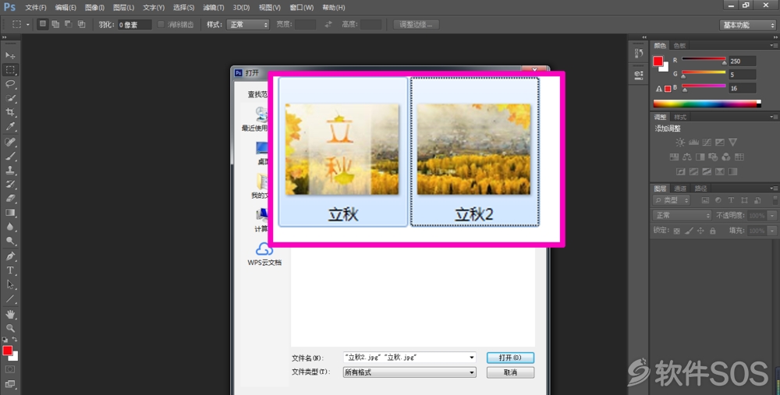This screenshot has height=395, width=780.
Task: Switch to the 通道 channels tab
Action: [680, 189]
